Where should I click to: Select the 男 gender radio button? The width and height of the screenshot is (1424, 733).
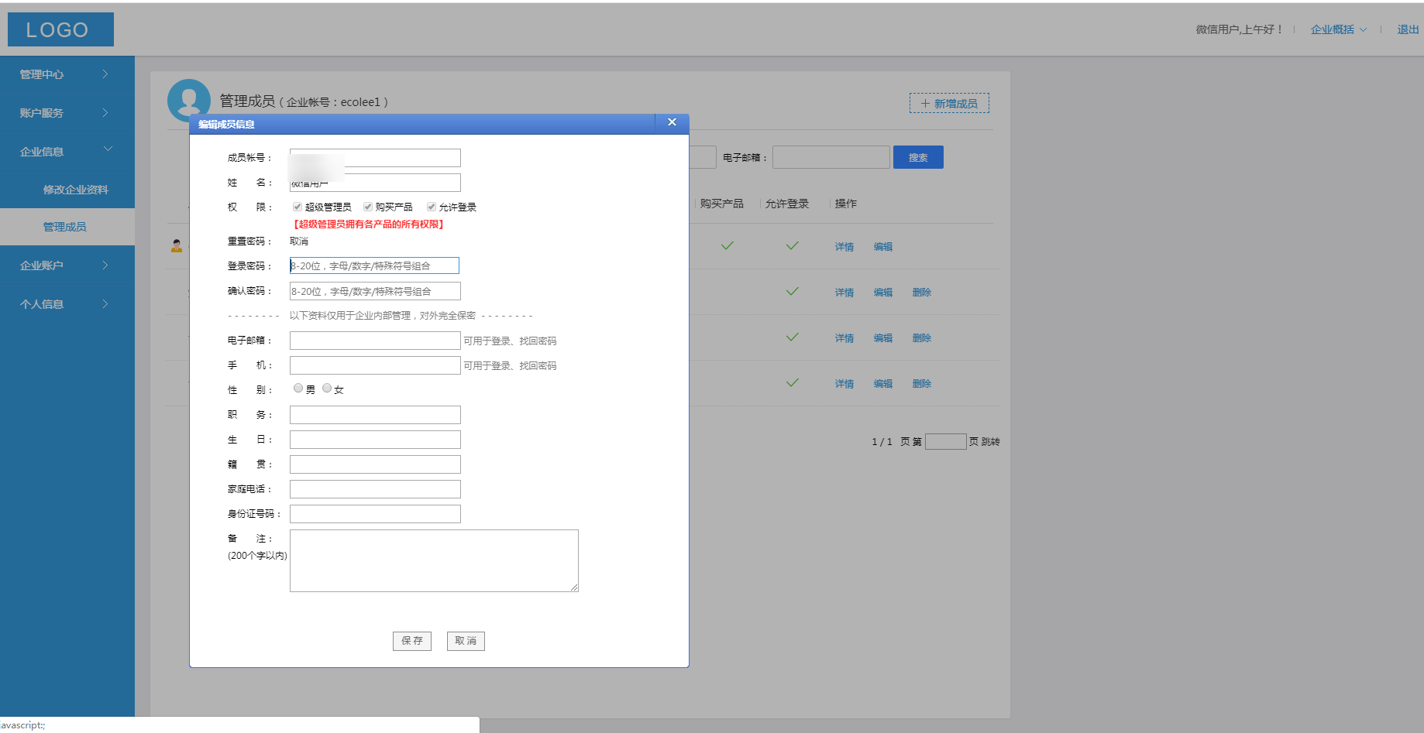coord(298,389)
